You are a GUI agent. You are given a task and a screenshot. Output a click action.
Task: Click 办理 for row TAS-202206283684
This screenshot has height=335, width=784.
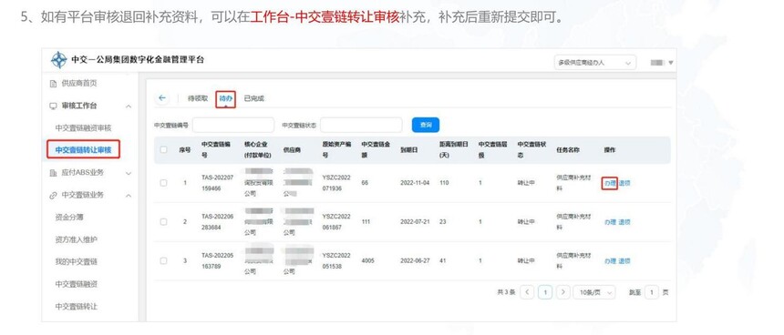click(x=610, y=222)
